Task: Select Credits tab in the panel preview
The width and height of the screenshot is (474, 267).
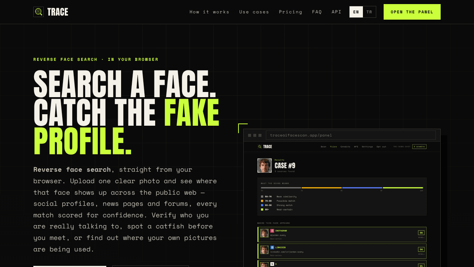Action: point(346,146)
